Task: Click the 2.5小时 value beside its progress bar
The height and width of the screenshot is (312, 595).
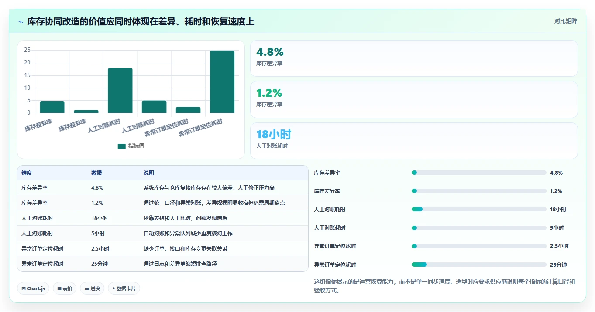Action: (559, 246)
